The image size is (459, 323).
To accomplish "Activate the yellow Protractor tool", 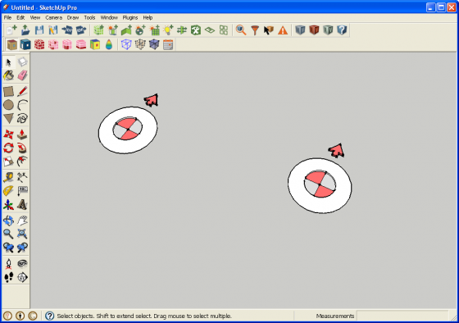I will pyautogui.click(x=8, y=191).
